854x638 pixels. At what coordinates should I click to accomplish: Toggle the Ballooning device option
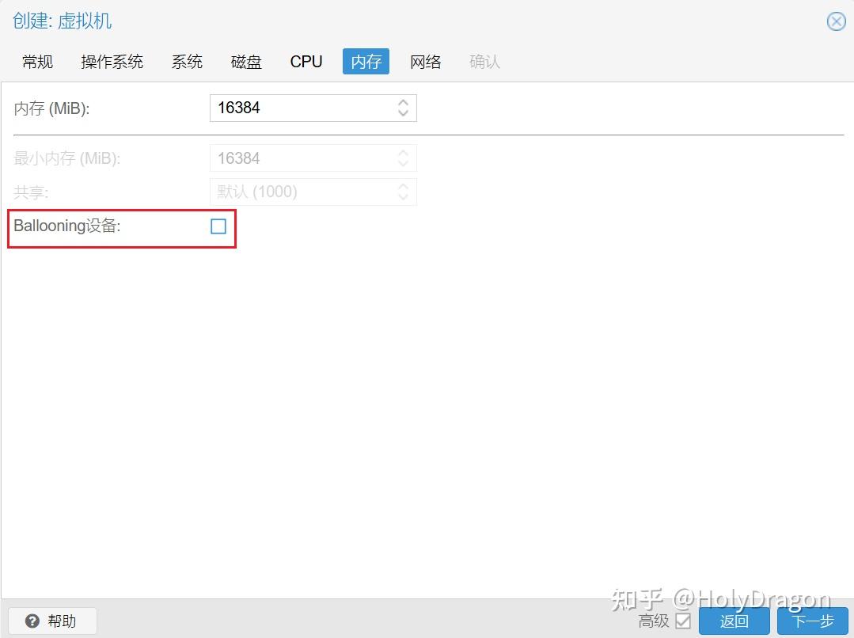click(218, 226)
